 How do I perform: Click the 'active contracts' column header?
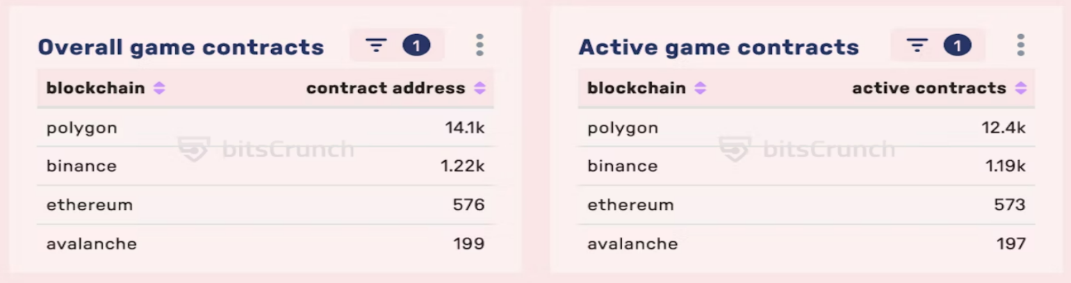point(929,88)
